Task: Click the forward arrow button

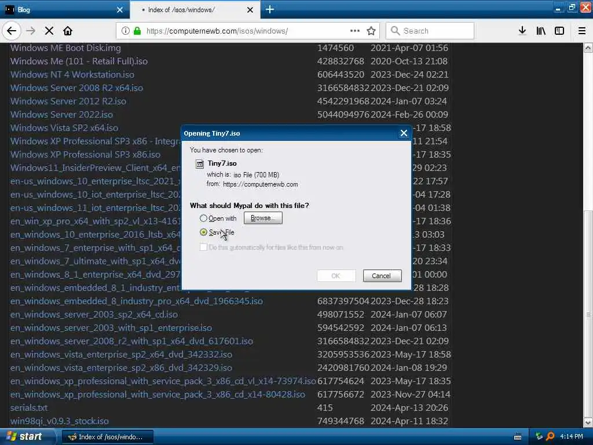Action: 31,31
